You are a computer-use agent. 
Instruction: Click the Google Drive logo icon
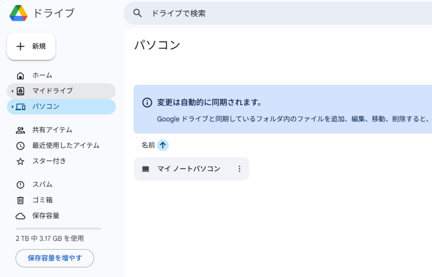[19, 13]
